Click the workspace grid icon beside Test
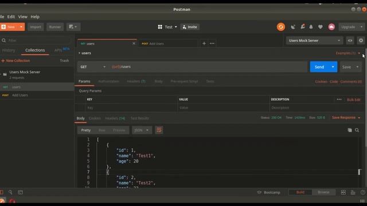Image resolution: width=367 pixels, height=206 pixels. pyautogui.click(x=160, y=27)
